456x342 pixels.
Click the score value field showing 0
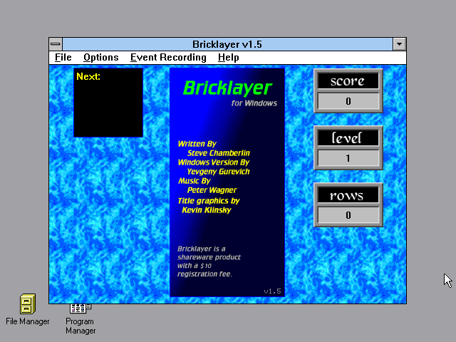coord(348,101)
